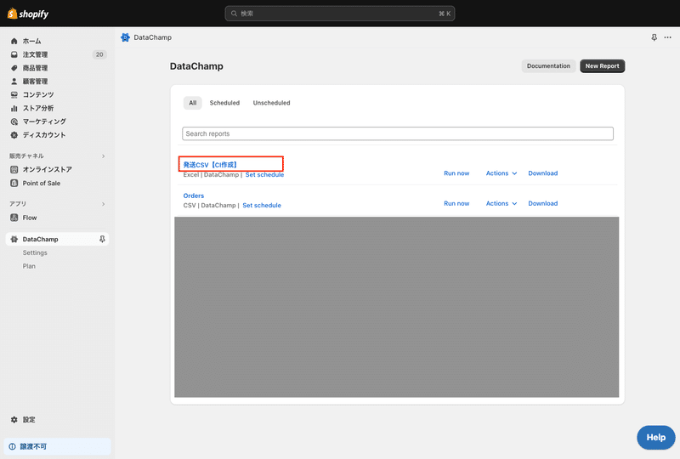Click the Customers (顧客管理) person icon
This screenshot has height=459, width=680.
click(x=14, y=81)
